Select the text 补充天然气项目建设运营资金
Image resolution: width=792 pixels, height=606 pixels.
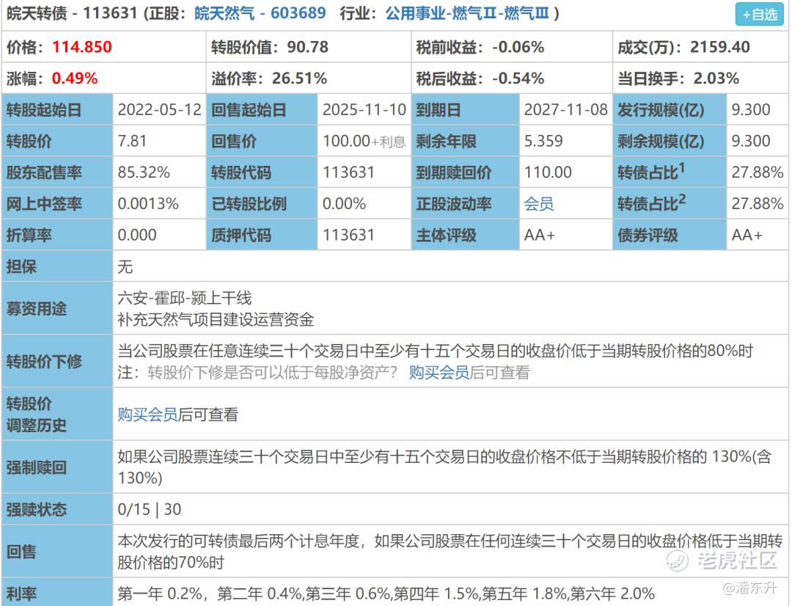(x=216, y=319)
